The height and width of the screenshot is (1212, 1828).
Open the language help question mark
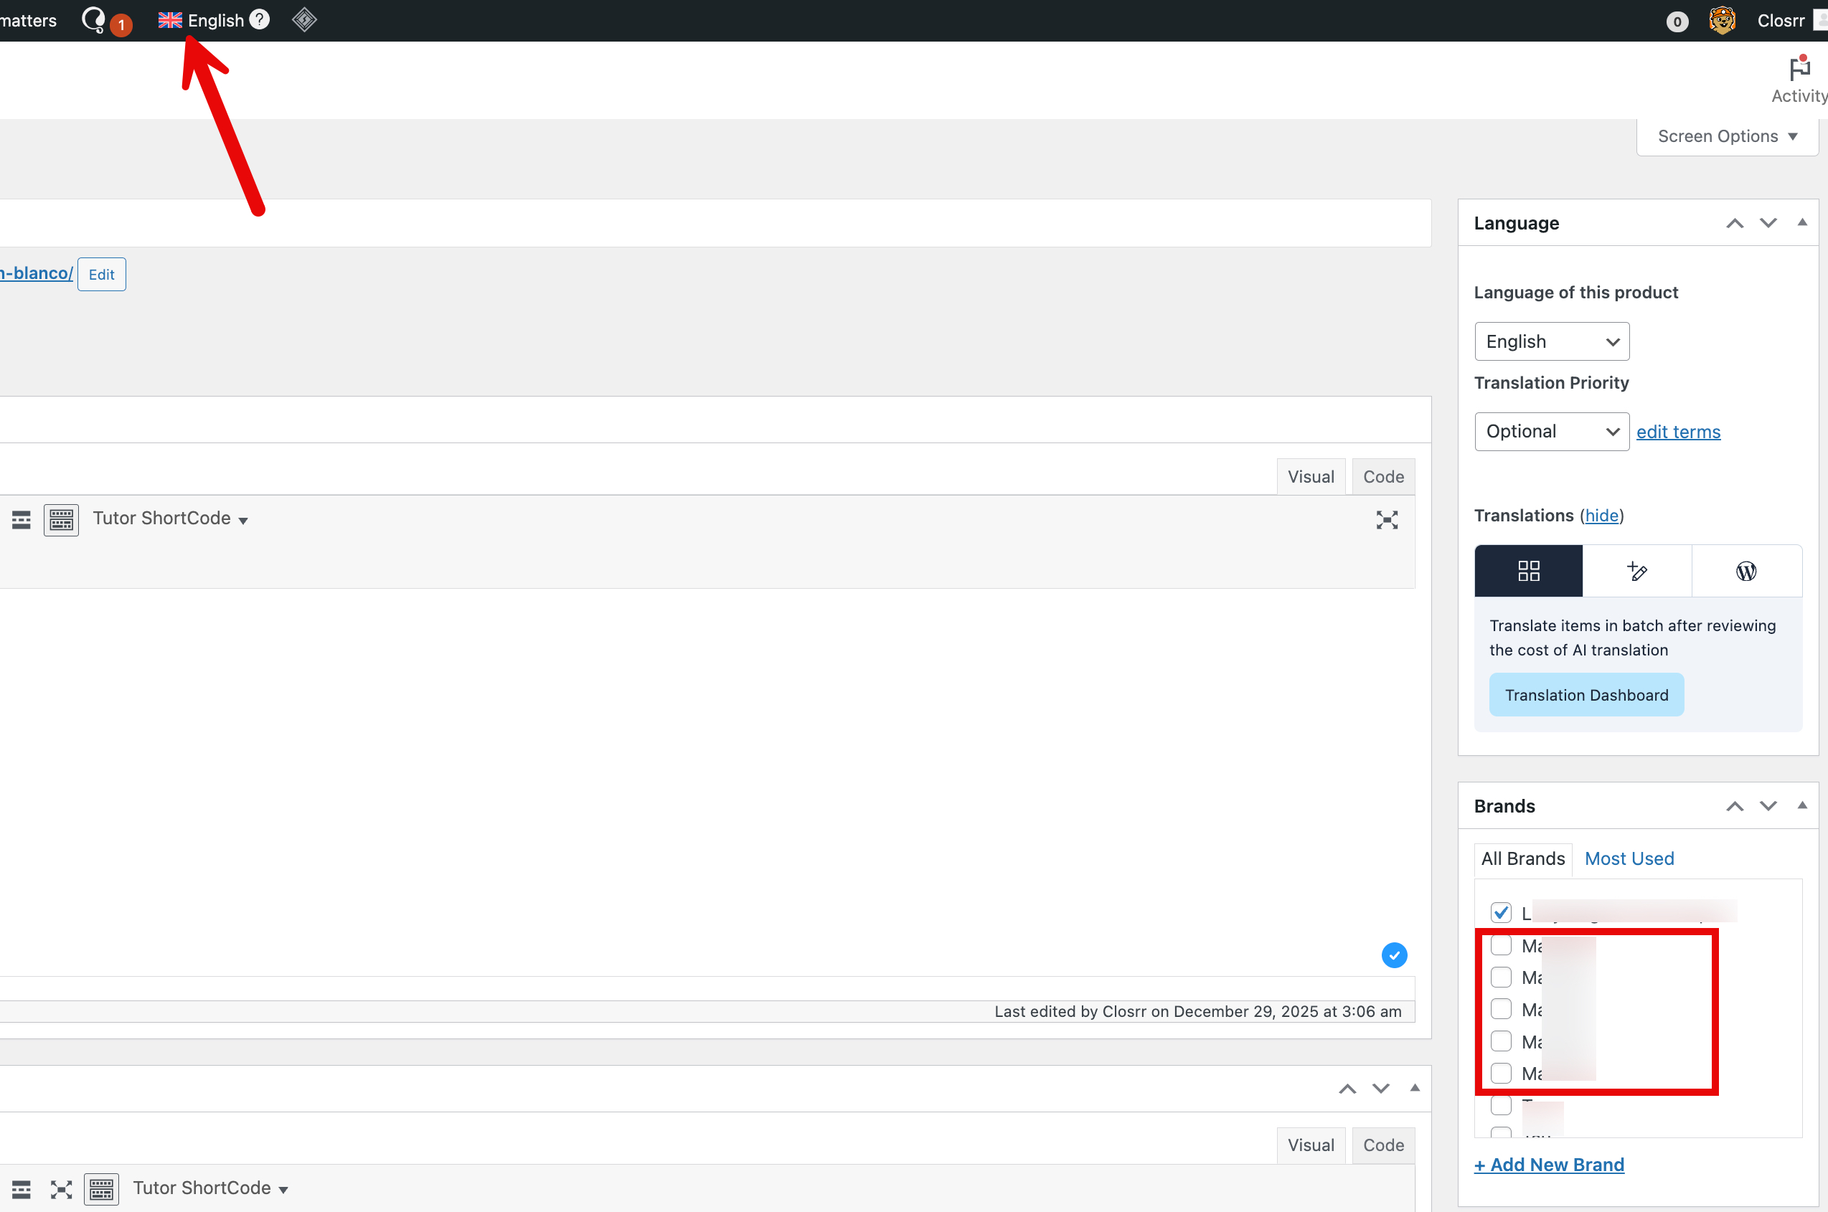point(260,20)
